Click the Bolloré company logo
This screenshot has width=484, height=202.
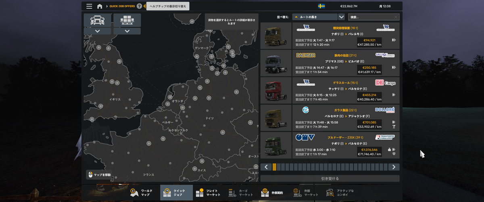pyautogui.click(x=385, y=110)
